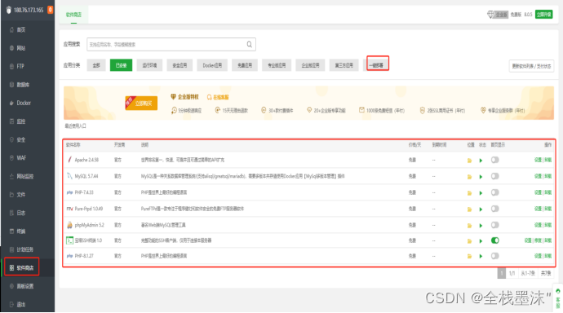Select the 运行环境 category filter
Screen dimensions: 563x313
pos(149,65)
